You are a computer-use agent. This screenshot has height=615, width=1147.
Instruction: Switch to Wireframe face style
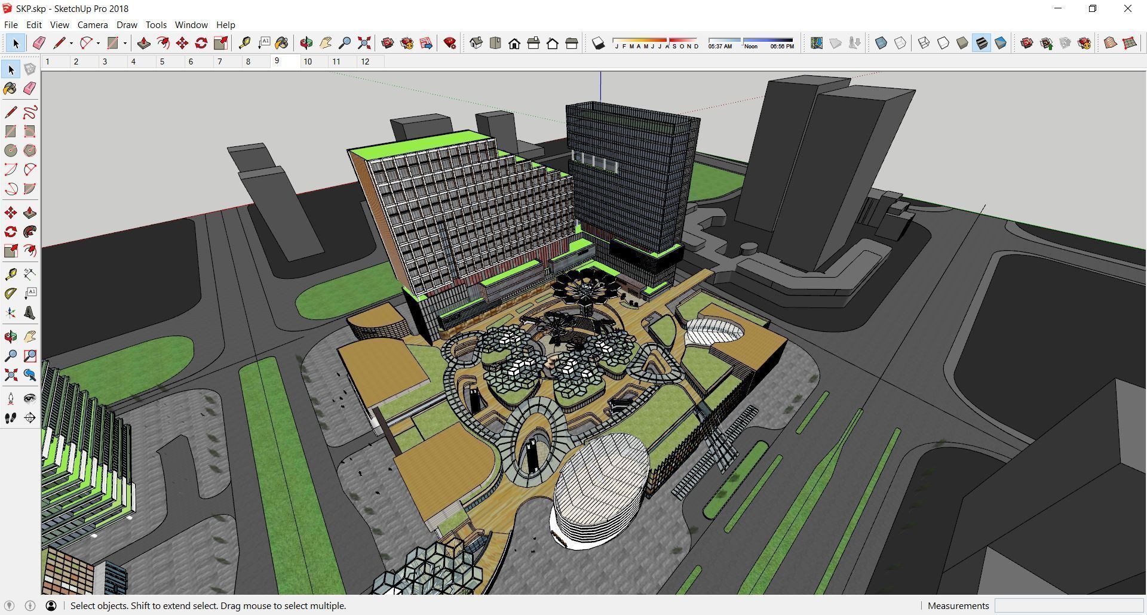[924, 43]
